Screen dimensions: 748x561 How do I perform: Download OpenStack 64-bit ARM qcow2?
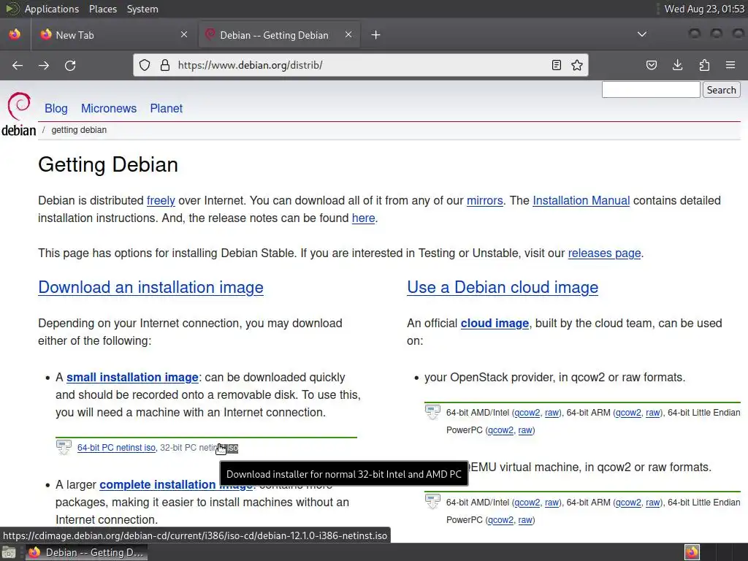[628, 413]
